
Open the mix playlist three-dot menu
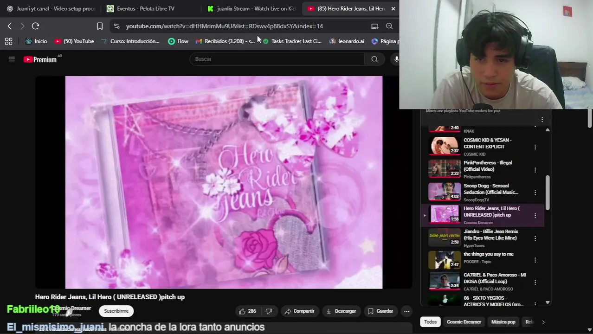coord(542,120)
